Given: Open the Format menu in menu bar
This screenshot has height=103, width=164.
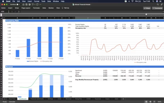Looking at the screenshot, I should click(x=37, y=1).
